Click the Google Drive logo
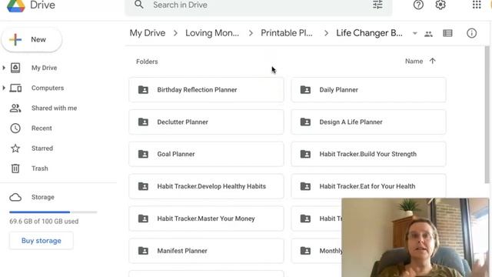Viewport: 492px width, 277px height. tap(15, 5)
